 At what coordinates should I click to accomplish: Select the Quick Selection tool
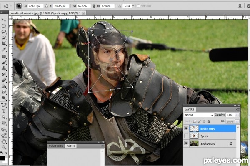[x=4, y=38]
